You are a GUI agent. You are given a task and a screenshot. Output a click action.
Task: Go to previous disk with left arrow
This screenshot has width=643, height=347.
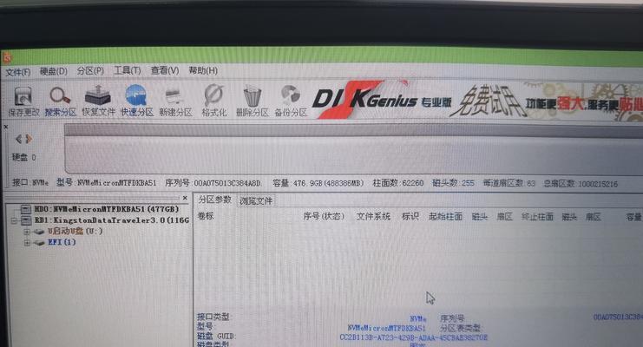pyautogui.click(x=18, y=139)
